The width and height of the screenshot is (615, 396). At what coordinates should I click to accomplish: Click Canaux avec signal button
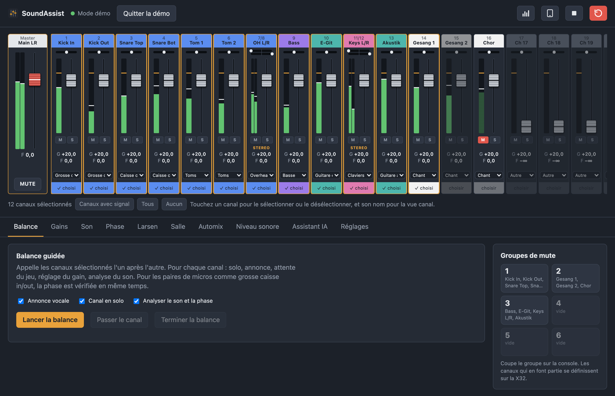click(105, 204)
